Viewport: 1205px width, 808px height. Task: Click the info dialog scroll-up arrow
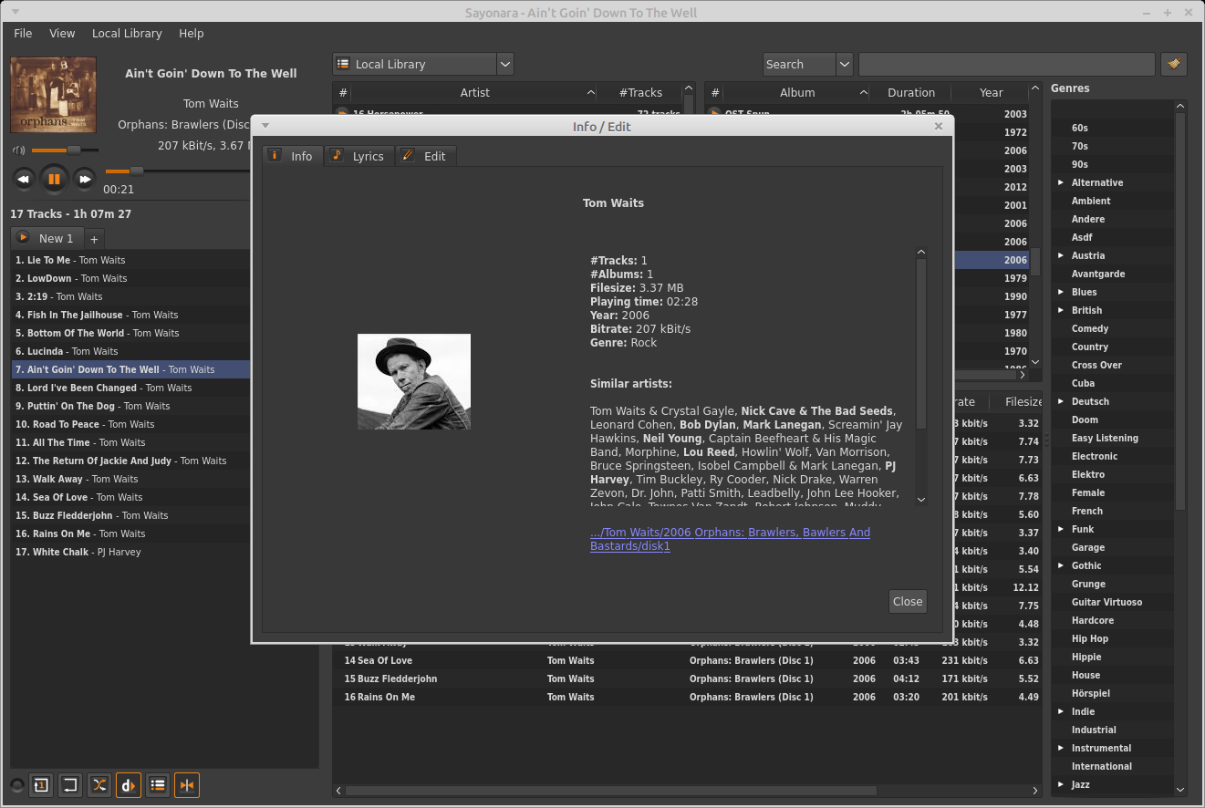point(921,253)
